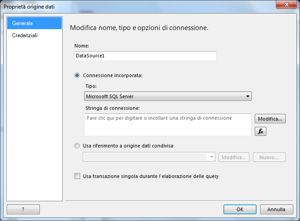Screen dimensions: 300x221
Task: Click inside the Stringa di connessione box
Action: [x=168, y=125]
